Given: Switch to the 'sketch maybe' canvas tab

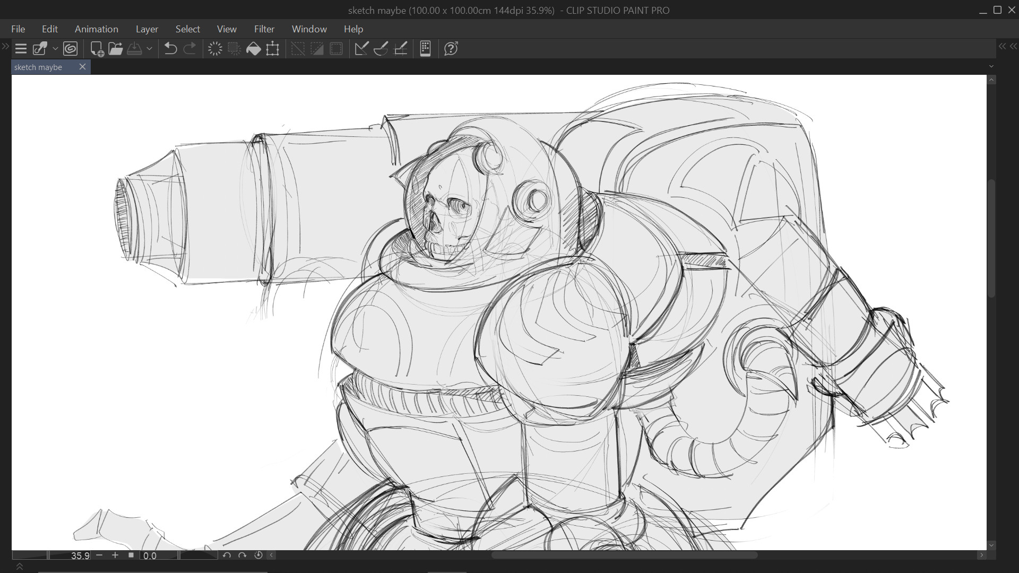Looking at the screenshot, I should [38, 67].
